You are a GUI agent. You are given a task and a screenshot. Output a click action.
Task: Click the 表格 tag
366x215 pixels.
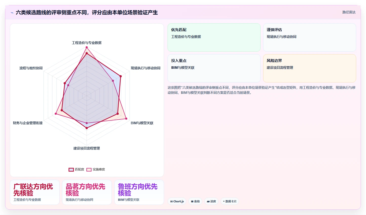(x=195, y=201)
